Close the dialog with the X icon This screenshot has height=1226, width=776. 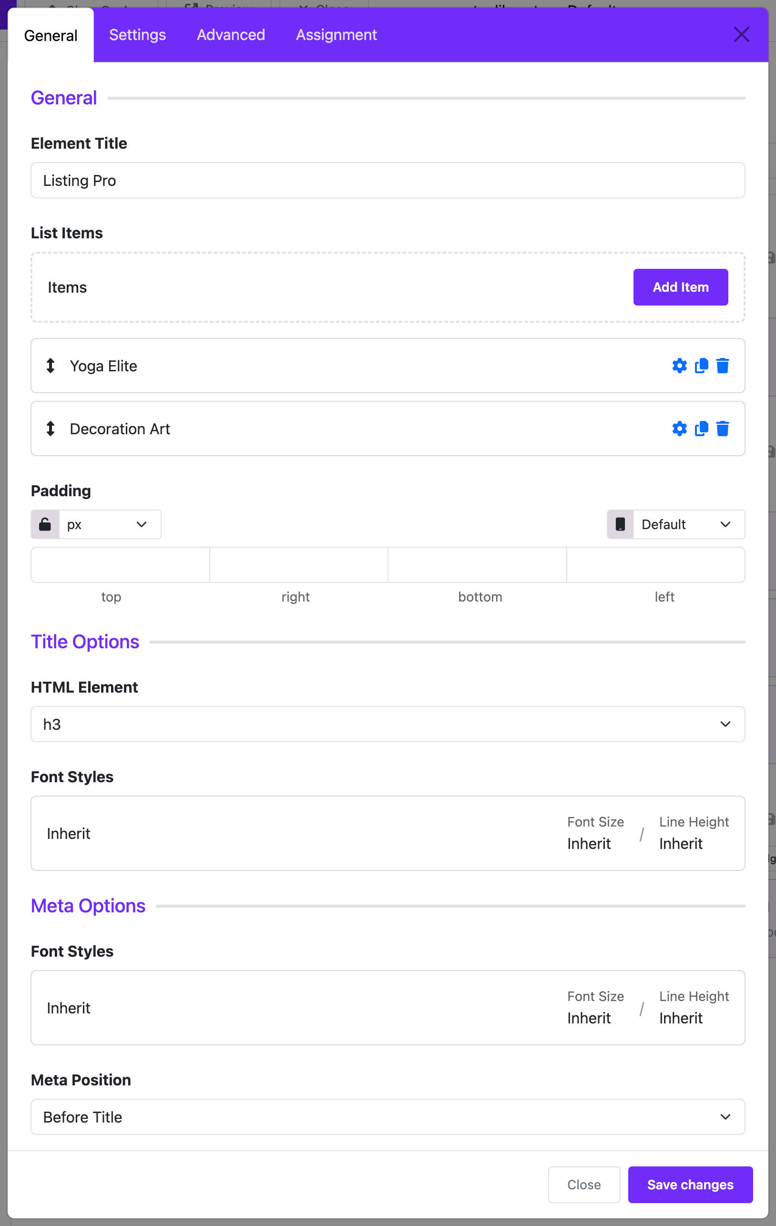coord(741,35)
